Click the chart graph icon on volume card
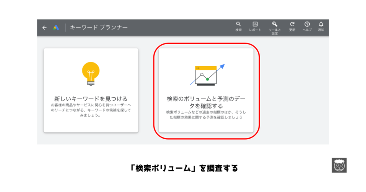366x192 pixels. tap(207, 75)
